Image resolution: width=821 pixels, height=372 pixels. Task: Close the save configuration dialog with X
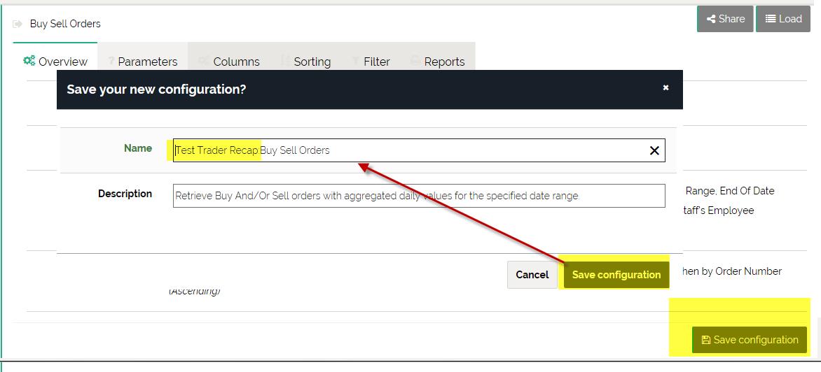665,87
